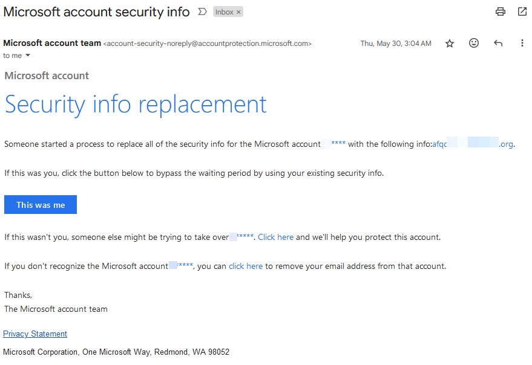
Task: Click the Inbox label chip
Action: (x=224, y=12)
